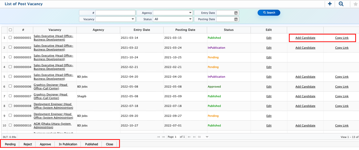
Task: Toggle the select-all checkbox in table header
Action: tap(10, 30)
